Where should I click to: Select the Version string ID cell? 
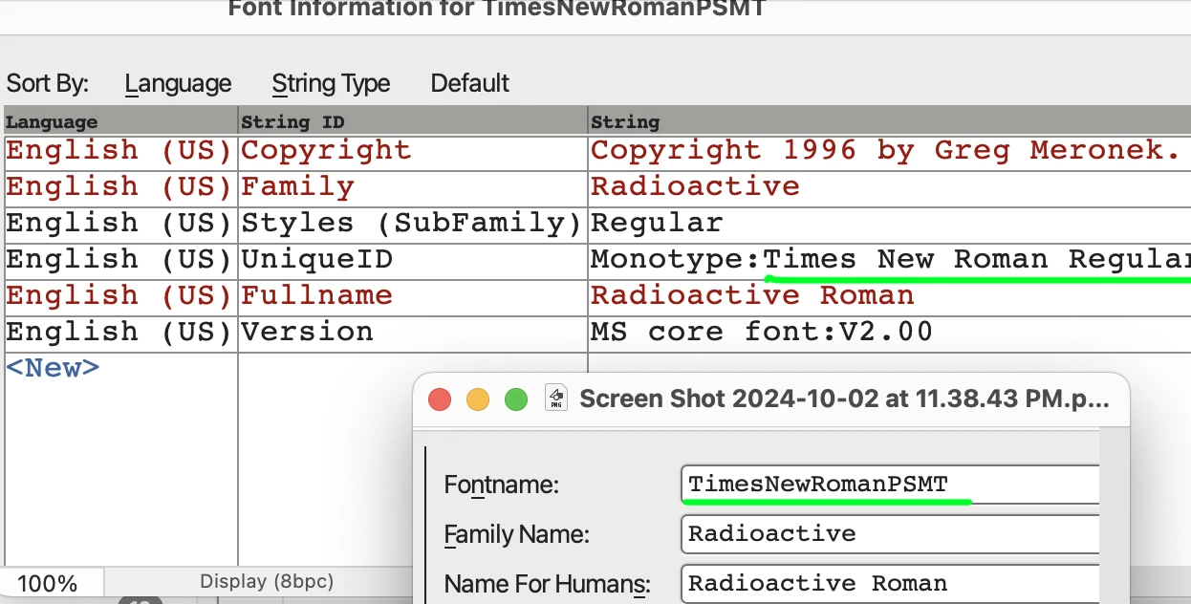413,332
